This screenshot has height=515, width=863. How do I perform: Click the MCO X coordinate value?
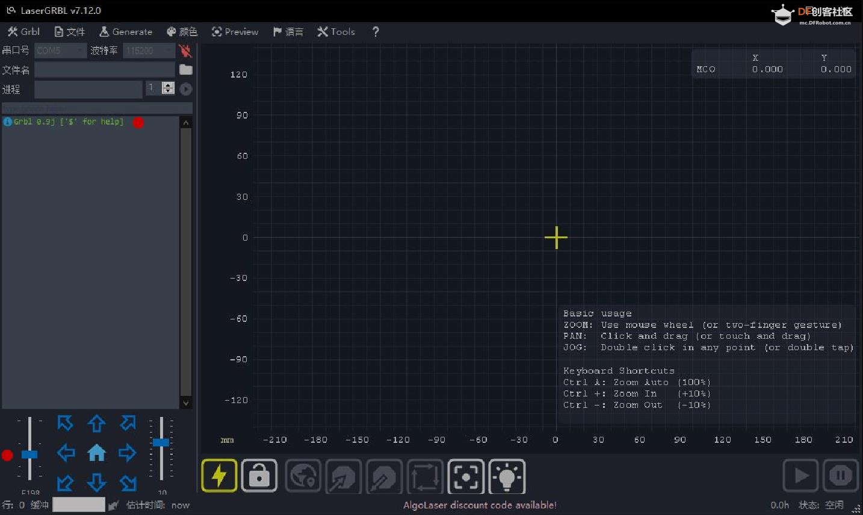[767, 70]
